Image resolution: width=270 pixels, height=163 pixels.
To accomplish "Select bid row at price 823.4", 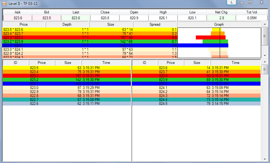I will pyautogui.click(x=67, y=72).
